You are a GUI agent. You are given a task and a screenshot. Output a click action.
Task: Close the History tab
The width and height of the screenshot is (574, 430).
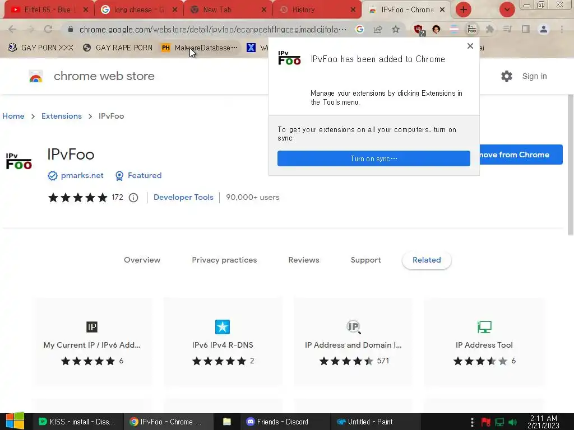click(x=353, y=10)
